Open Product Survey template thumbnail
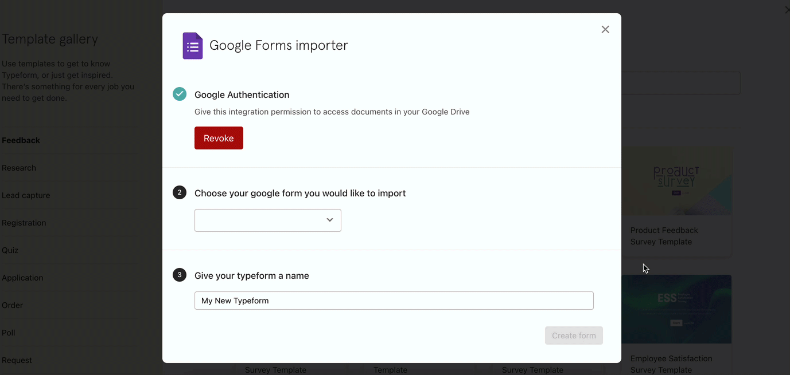Screen dimensions: 790x375 tap(676, 181)
